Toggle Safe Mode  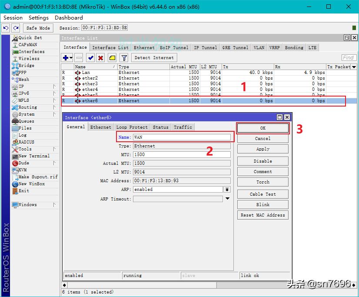(x=38, y=28)
